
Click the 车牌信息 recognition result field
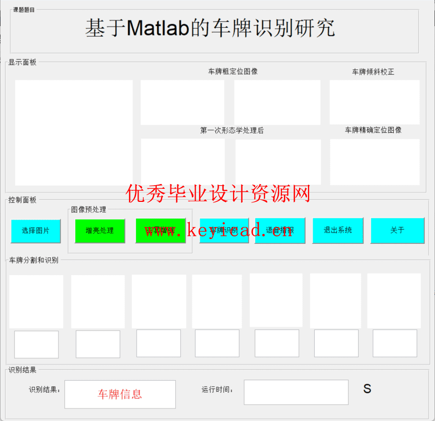click(120, 394)
